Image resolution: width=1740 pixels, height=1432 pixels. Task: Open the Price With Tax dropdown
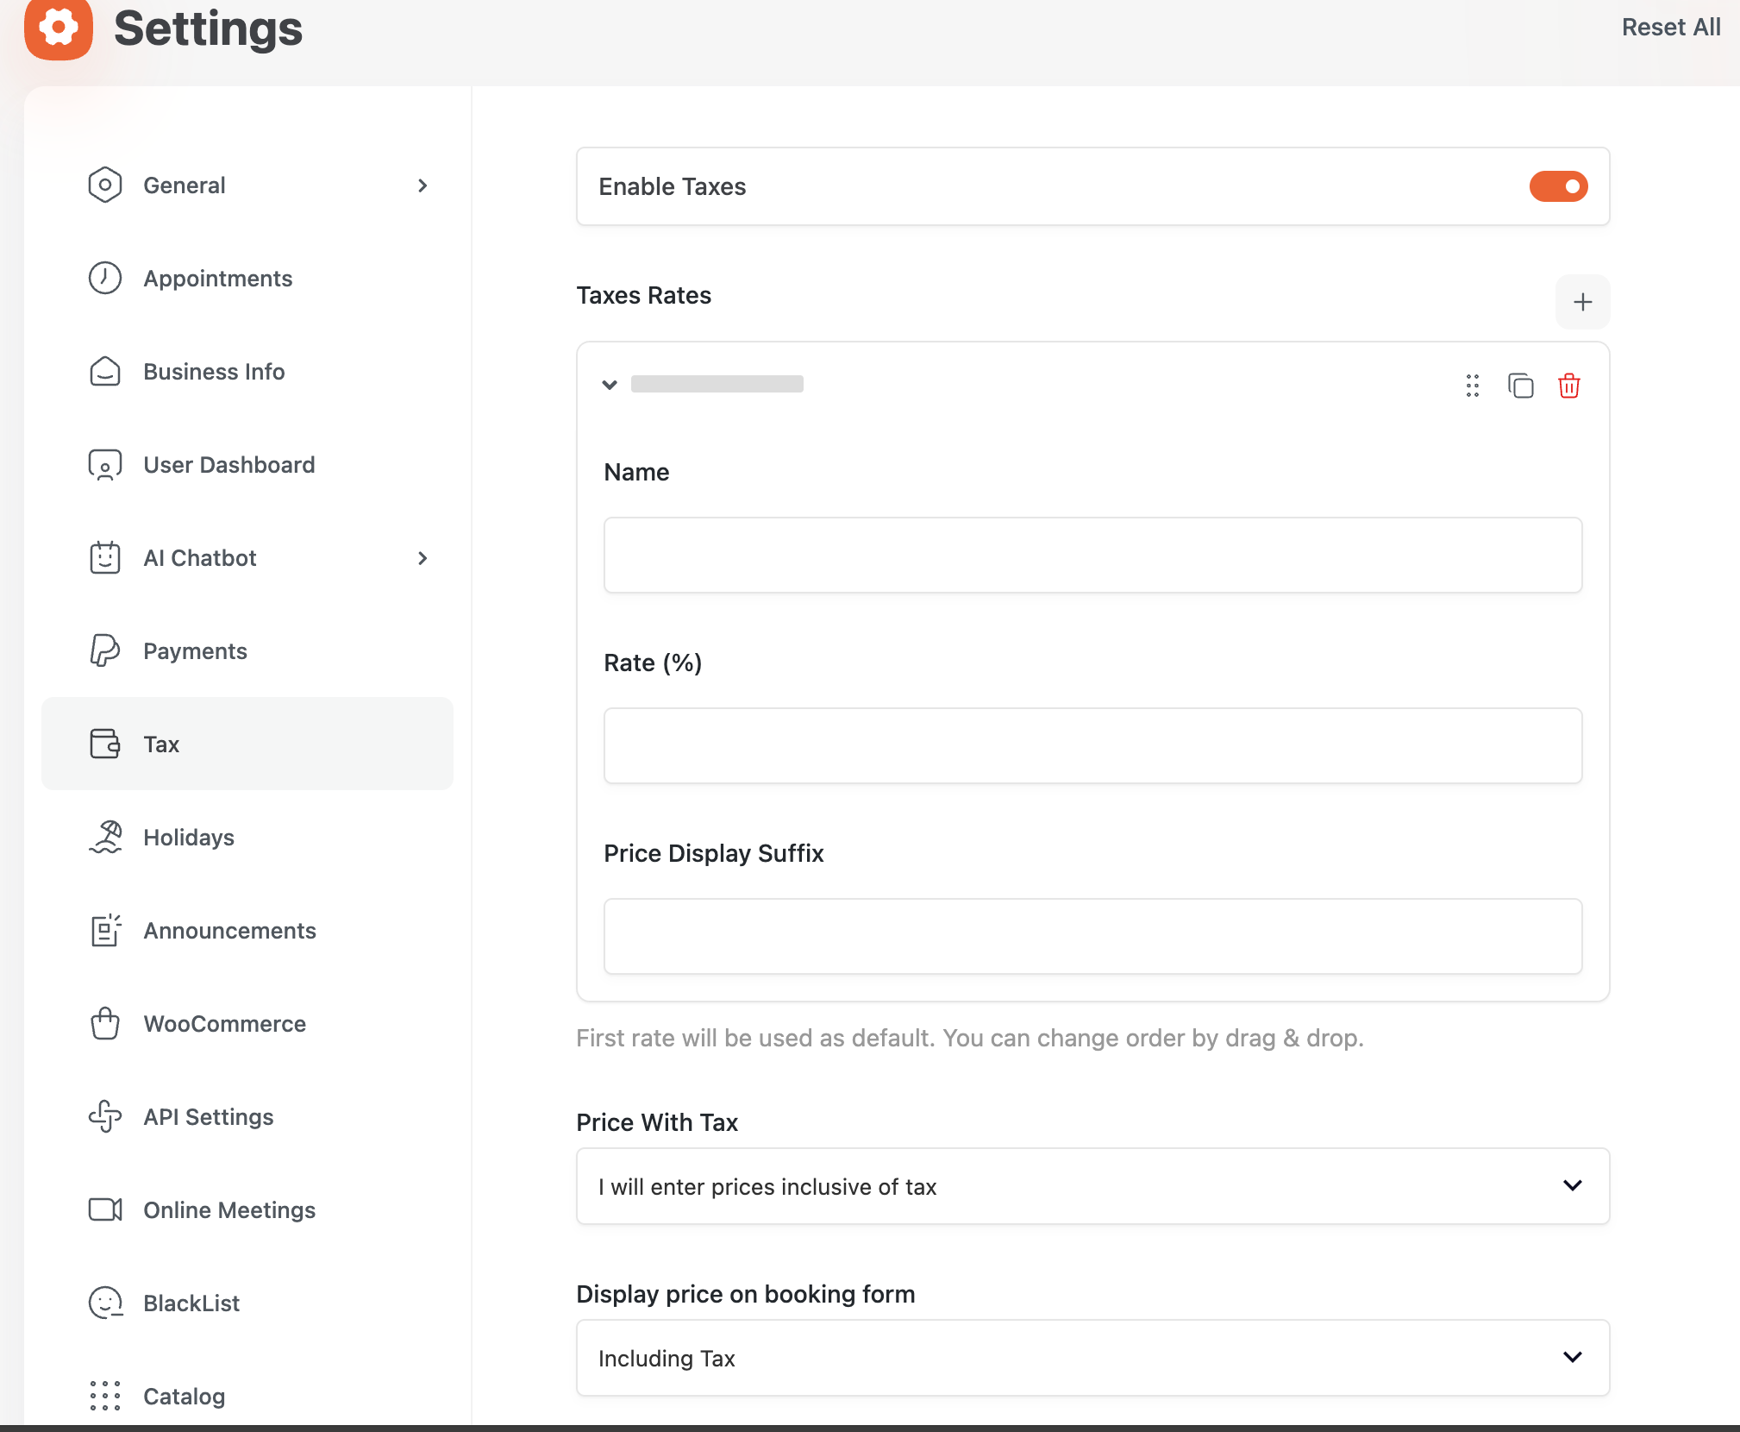[x=1092, y=1186]
